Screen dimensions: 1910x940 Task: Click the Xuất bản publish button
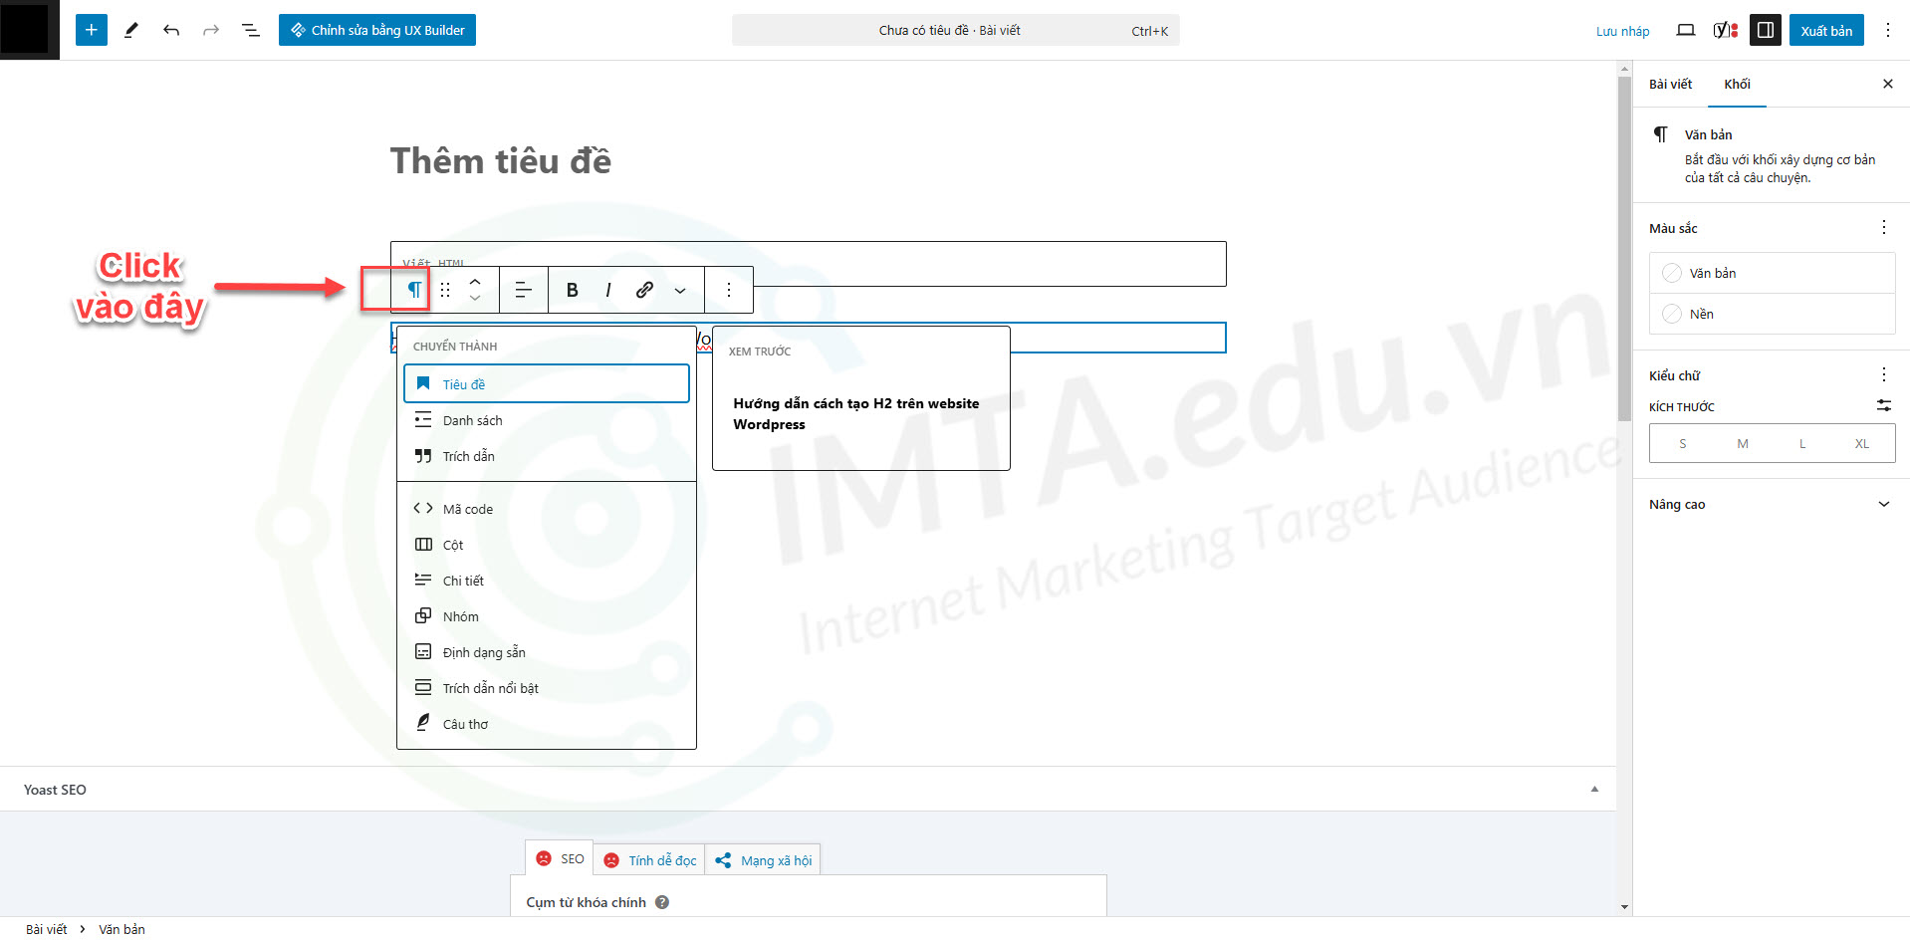[1826, 30]
